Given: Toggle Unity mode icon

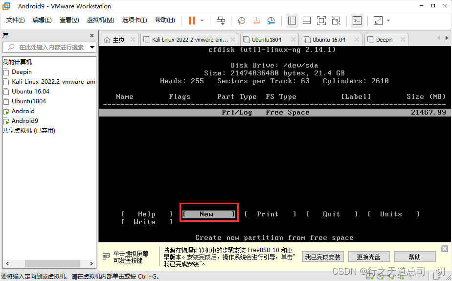Looking at the screenshot, I should click(336, 21).
